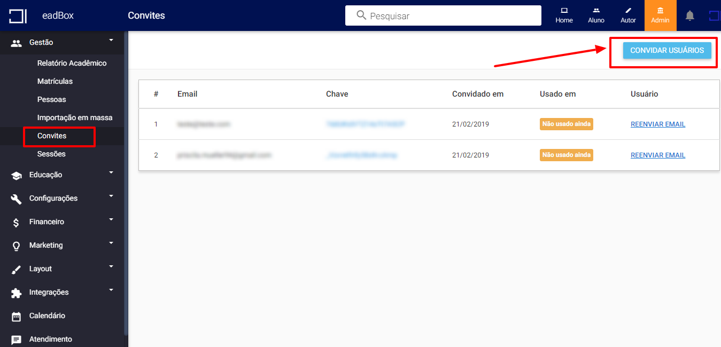This screenshot has height=347, width=721.
Task: Click the Configurações wrench icon
Action: click(17, 199)
